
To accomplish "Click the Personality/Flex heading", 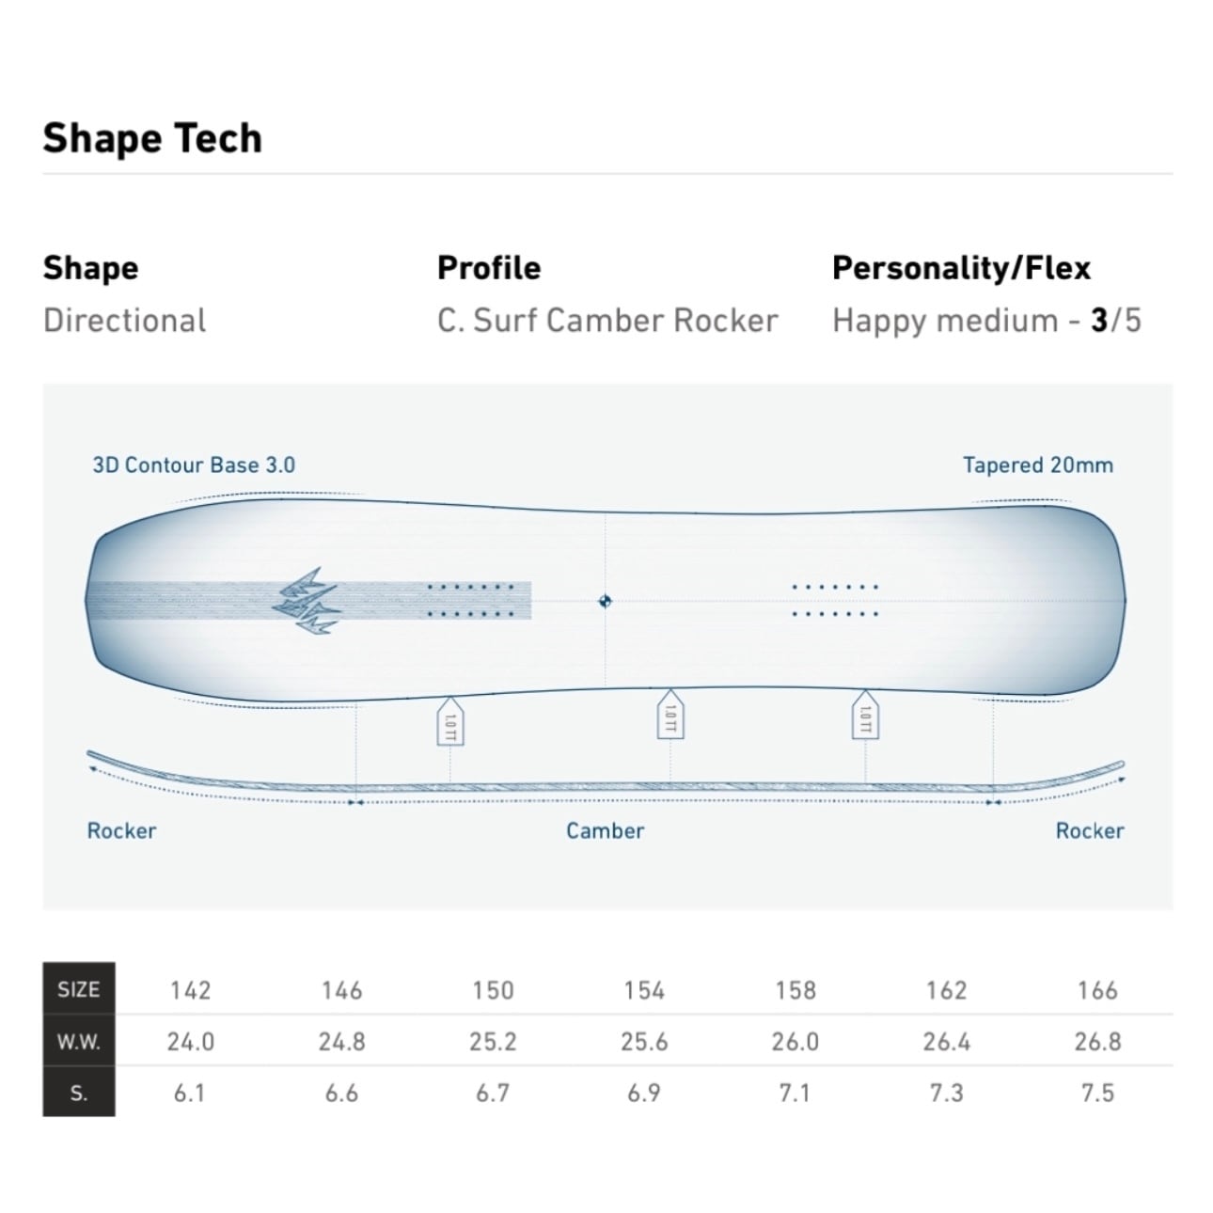I will [961, 268].
